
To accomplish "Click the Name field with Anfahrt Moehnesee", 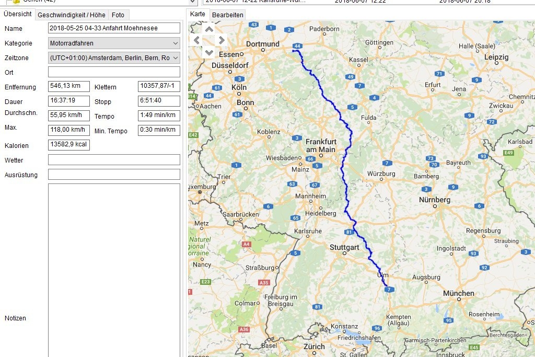I will 114,28.
